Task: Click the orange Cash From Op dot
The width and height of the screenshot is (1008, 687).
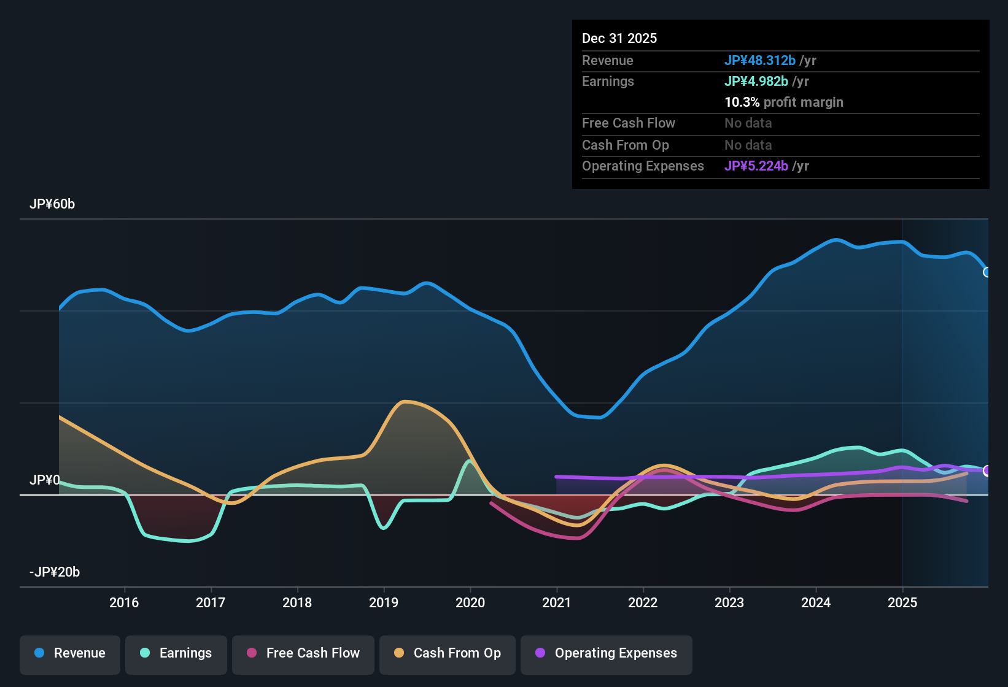Action: (x=399, y=653)
